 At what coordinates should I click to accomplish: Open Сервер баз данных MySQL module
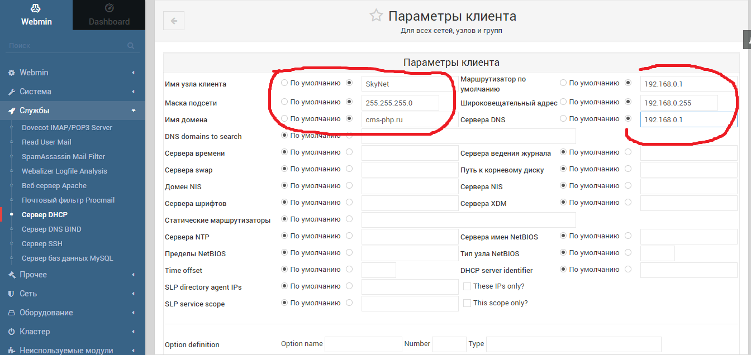[x=67, y=258]
